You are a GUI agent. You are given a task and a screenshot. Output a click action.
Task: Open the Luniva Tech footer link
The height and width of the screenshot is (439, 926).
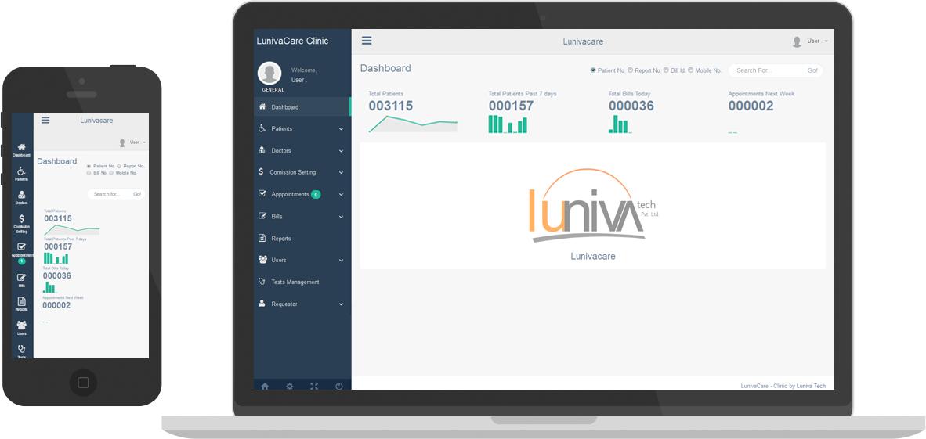(811, 386)
